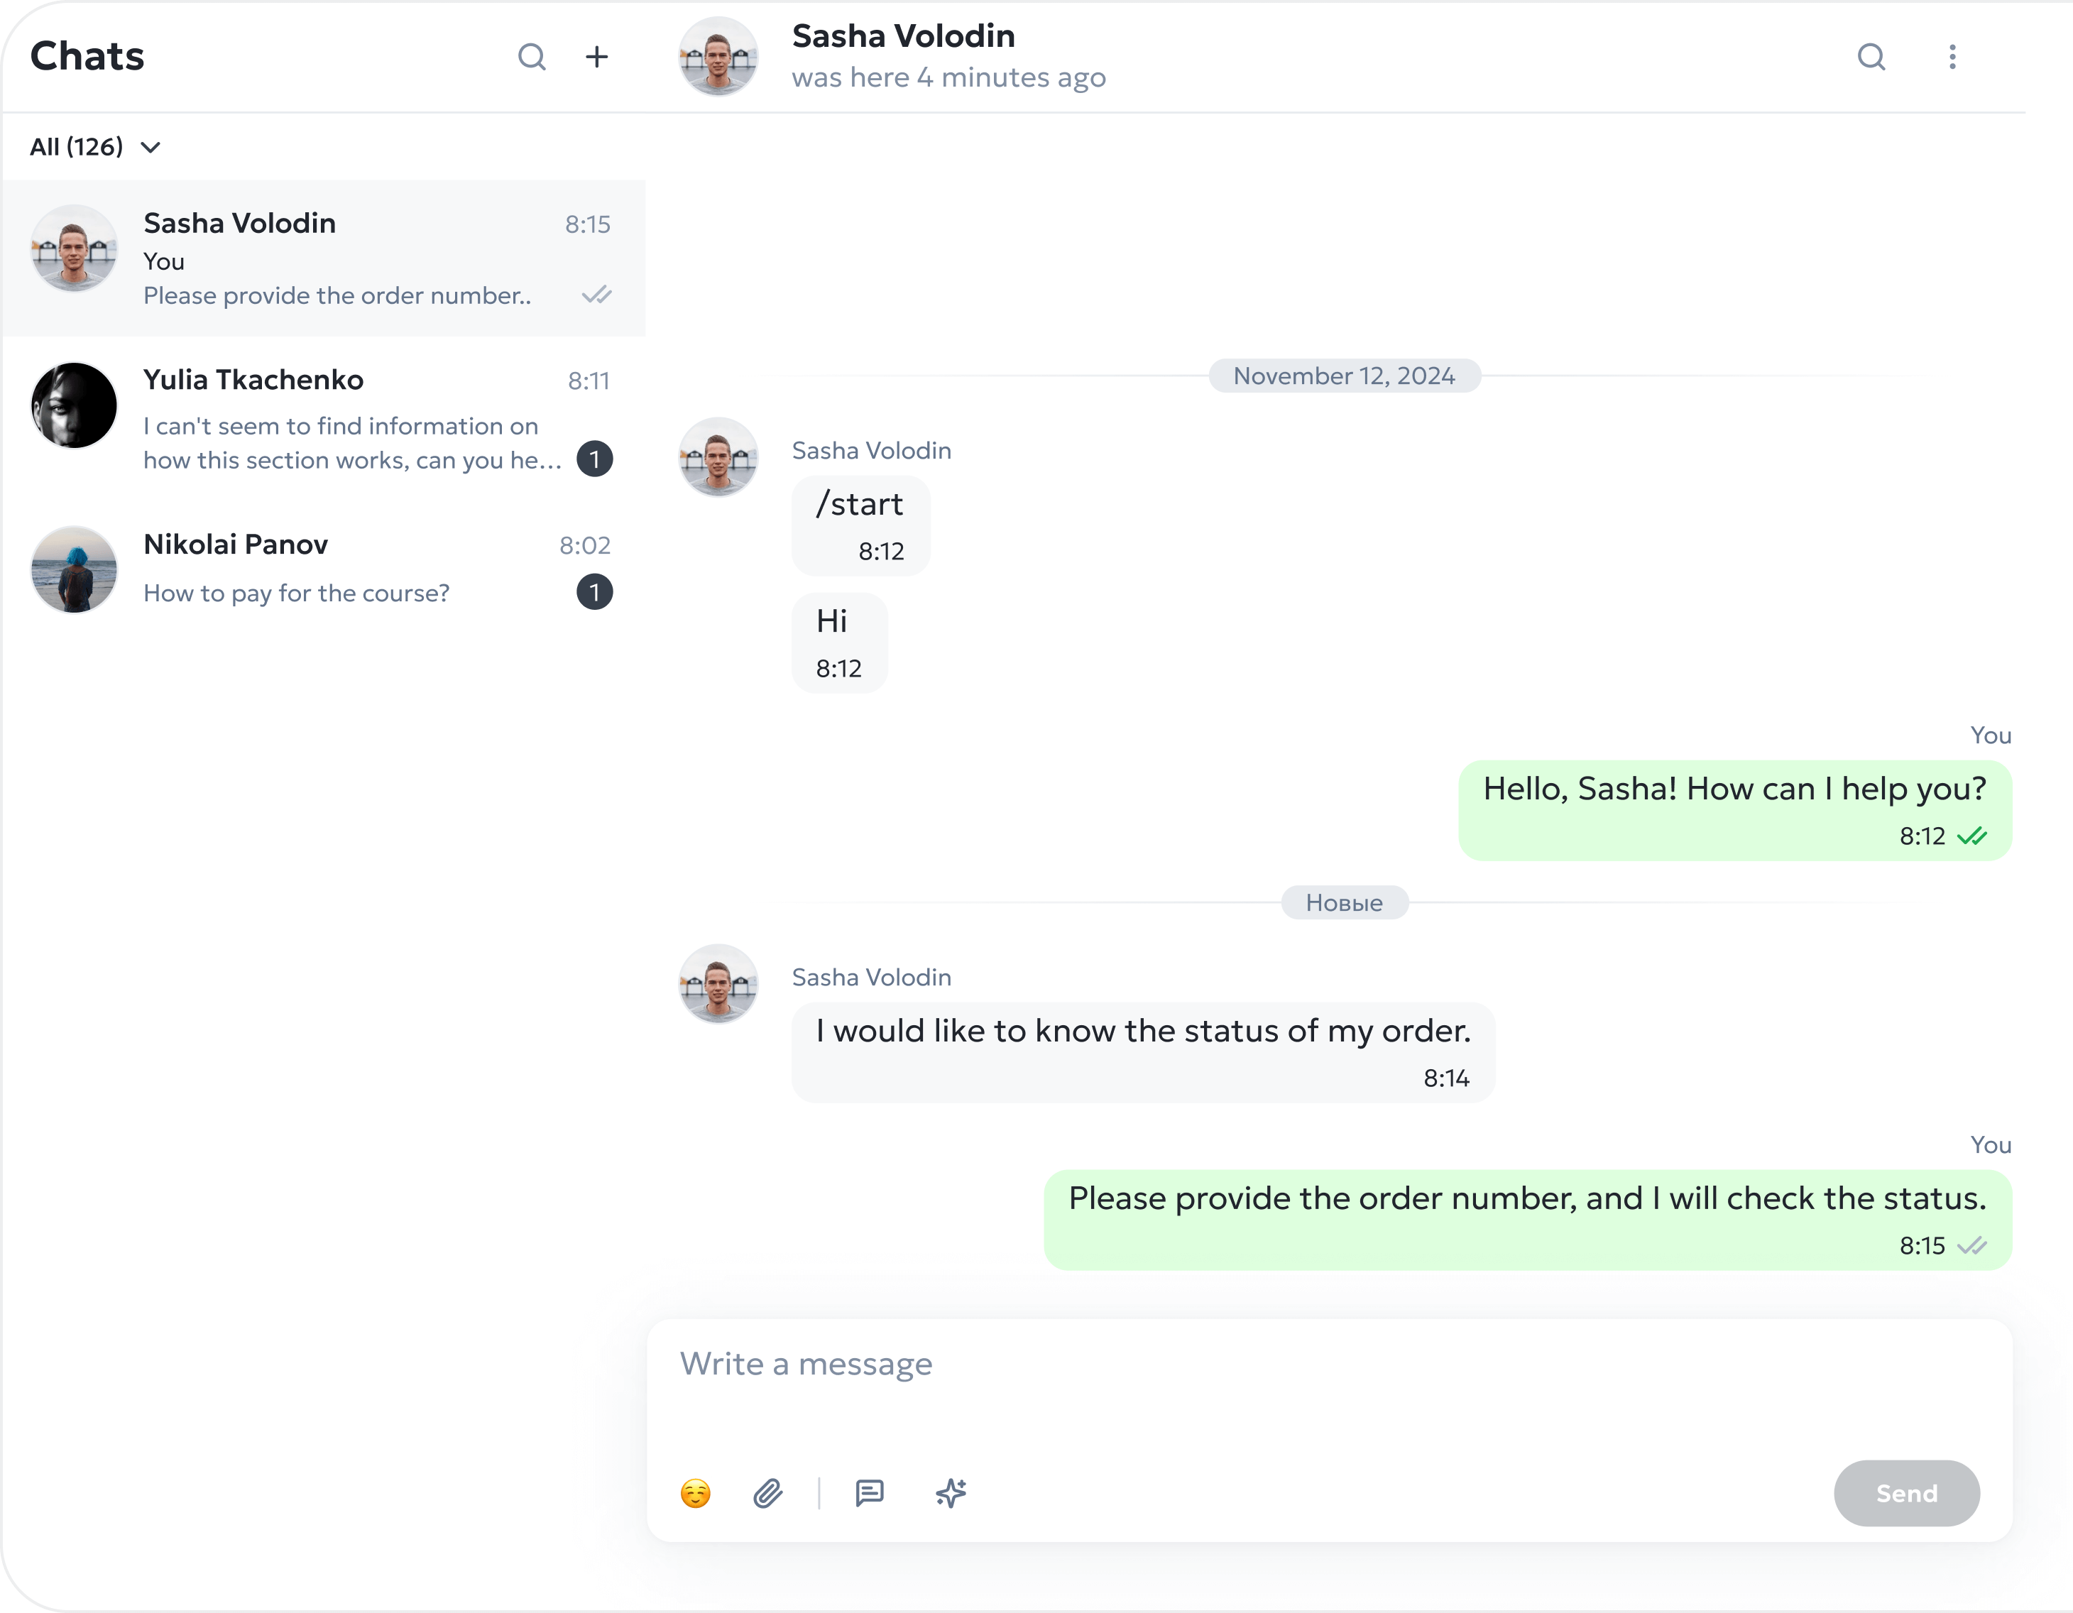2073x1613 pixels.
Task: Open quick reply templates icon
Action: point(870,1494)
